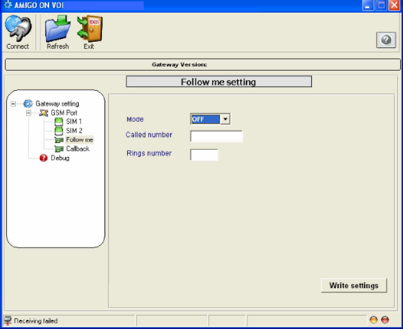Click the SIM 2 card icon
The width and height of the screenshot is (403, 329).
tap(59, 131)
